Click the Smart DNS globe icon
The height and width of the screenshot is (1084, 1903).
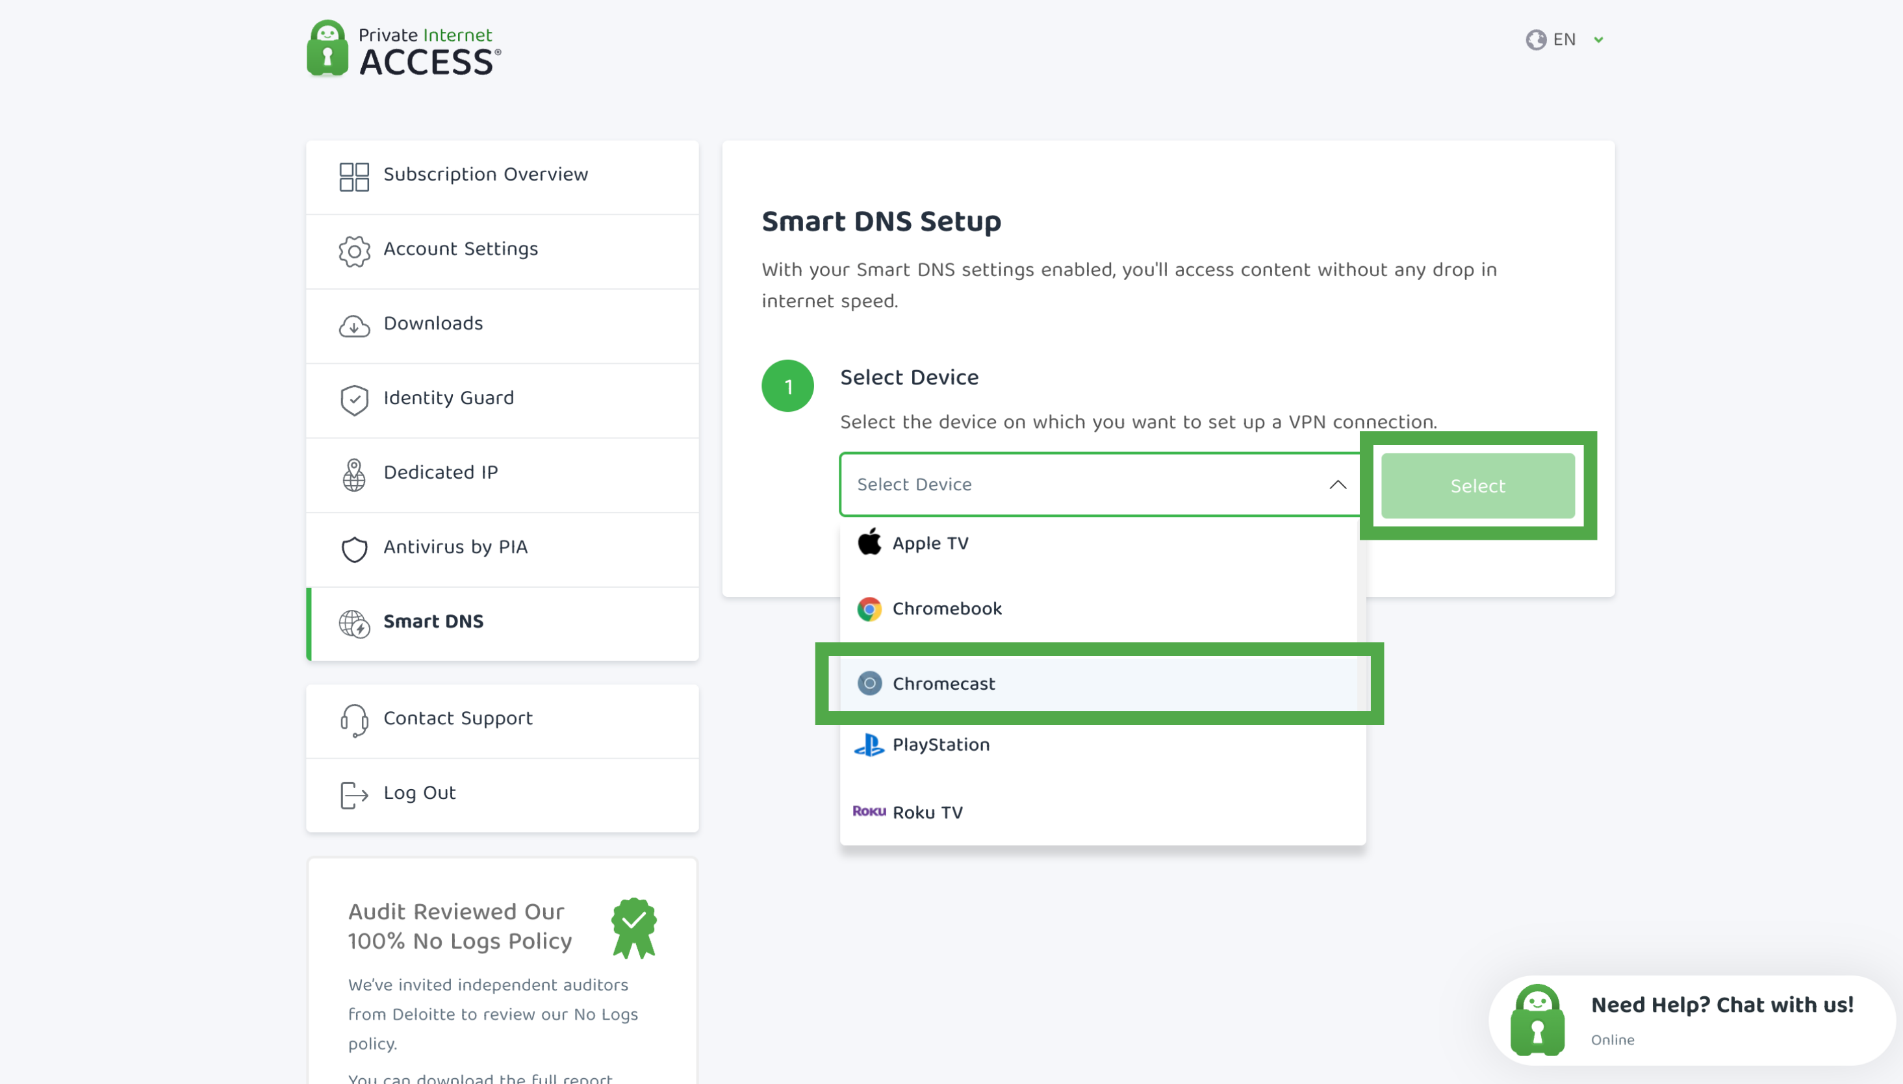coord(353,624)
